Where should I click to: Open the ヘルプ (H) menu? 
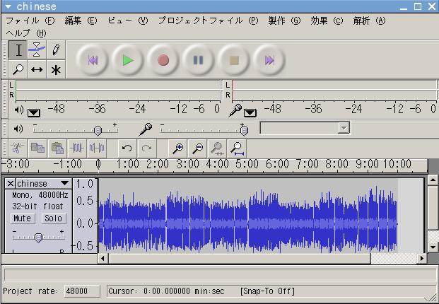point(26,33)
